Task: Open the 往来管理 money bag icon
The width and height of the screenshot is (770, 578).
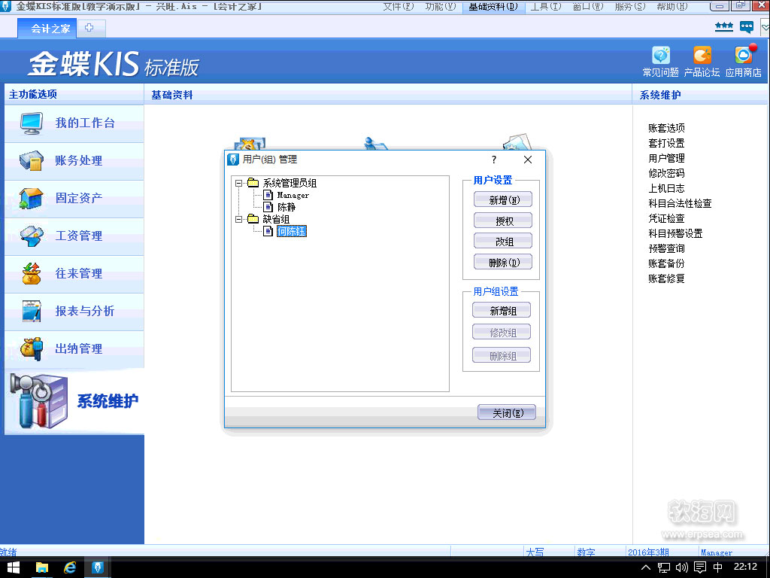Action: pyautogui.click(x=32, y=273)
